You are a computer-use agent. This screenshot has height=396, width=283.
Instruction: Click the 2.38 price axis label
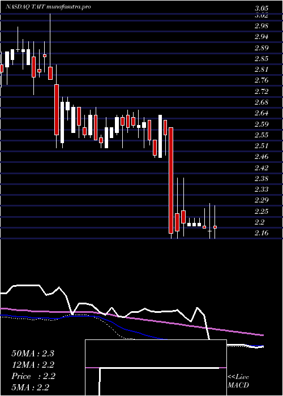coord(261,179)
